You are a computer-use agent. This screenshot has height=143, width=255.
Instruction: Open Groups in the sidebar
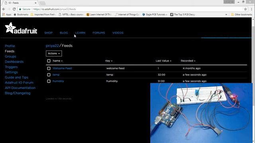(x=10, y=56)
